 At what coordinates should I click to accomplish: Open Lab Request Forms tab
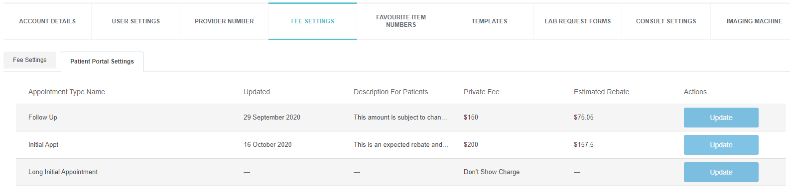coord(578,21)
